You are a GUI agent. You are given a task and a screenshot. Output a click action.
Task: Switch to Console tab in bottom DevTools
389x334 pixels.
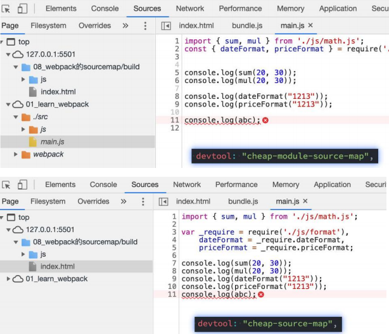[x=103, y=184]
